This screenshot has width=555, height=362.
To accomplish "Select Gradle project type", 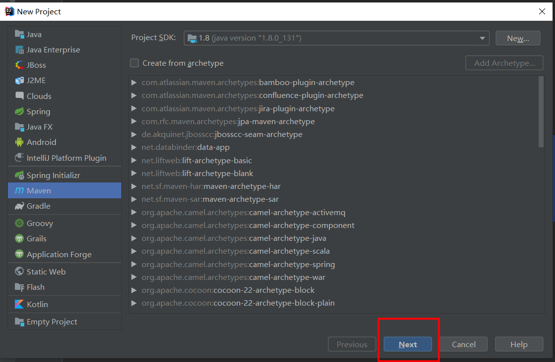I will coord(64,206).
